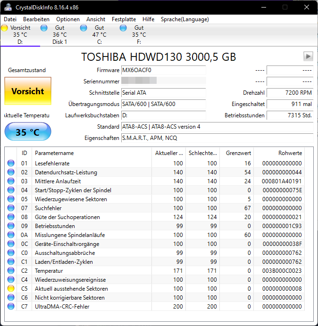The height and width of the screenshot is (326, 318).
Task: Click the Drehzahl value 7200 RPM
Action: pyautogui.click(x=290, y=93)
